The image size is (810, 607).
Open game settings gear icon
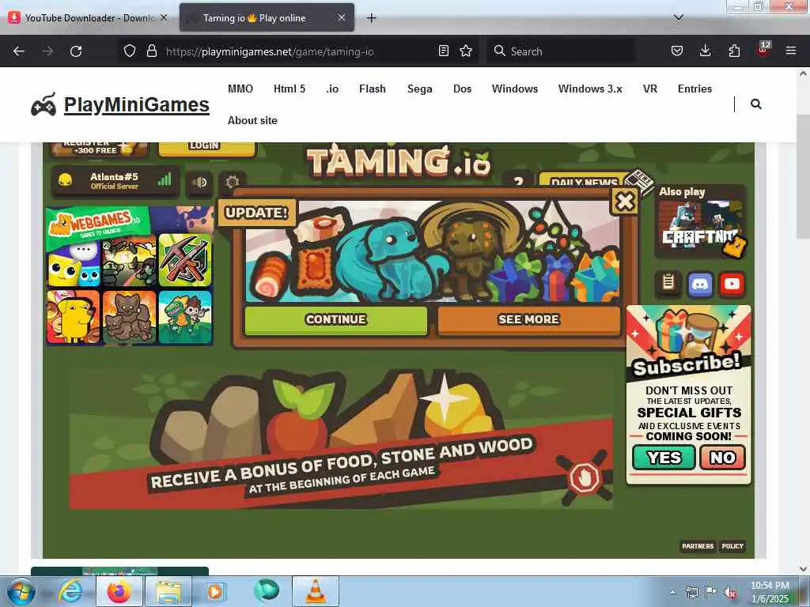(x=232, y=182)
